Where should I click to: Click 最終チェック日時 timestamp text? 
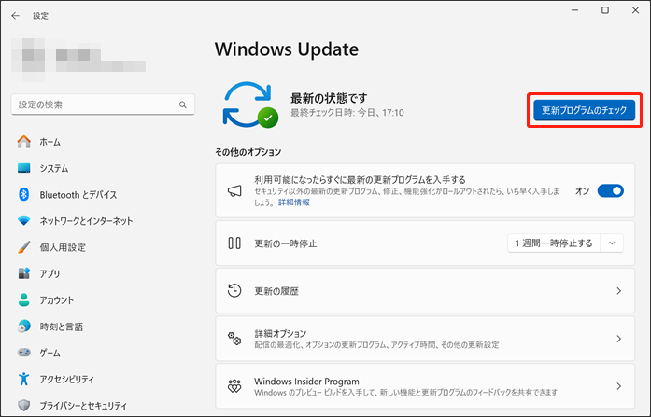tap(347, 113)
